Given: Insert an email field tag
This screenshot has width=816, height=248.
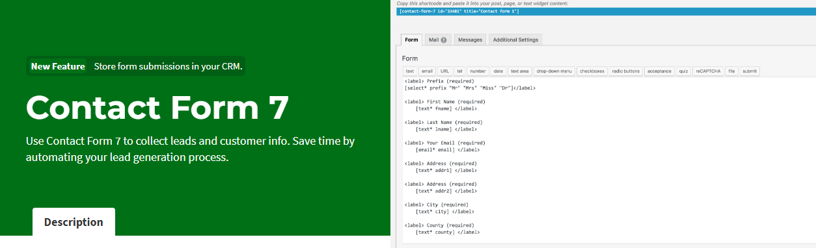Looking at the screenshot, I should click(x=427, y=71).
